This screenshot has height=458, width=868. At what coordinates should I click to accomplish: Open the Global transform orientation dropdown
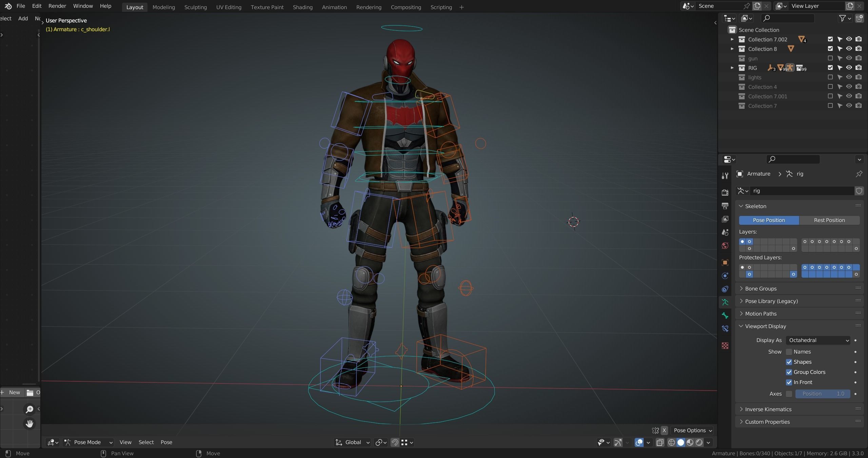352,442
